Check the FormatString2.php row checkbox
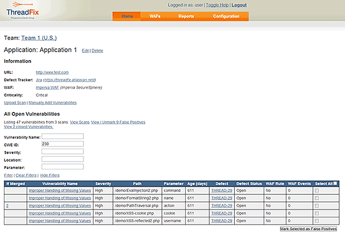 [x=317, y=198]
